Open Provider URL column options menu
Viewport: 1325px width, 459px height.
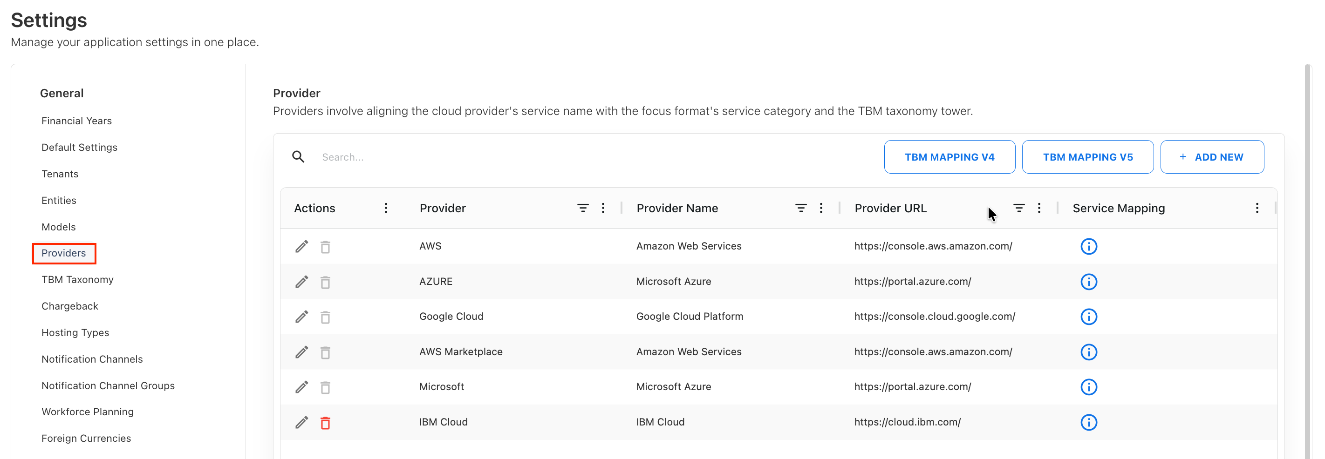(1039, 208)
